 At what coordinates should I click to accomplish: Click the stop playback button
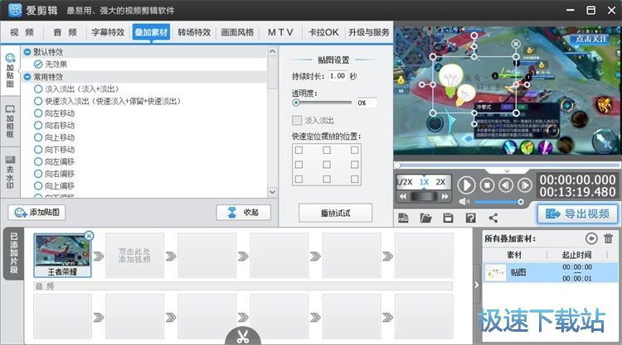[x=487, y=184]
